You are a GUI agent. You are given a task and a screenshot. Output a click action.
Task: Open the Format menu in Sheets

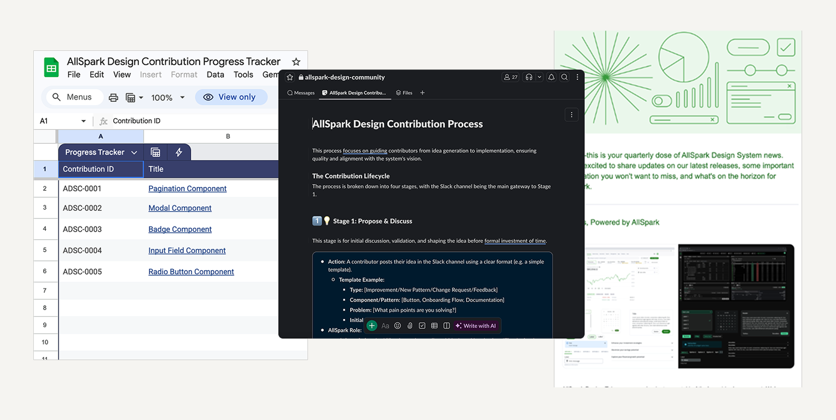184,74
